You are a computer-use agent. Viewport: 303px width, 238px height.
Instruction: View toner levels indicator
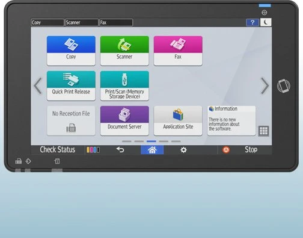pyautogui.click(x=93, y=150)
